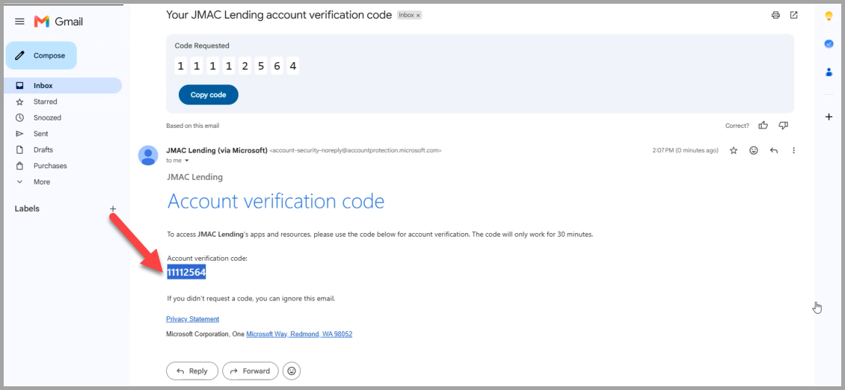Print this email using the printer icon
Viewport: 845px width, 390px height.
coord(775,15)
